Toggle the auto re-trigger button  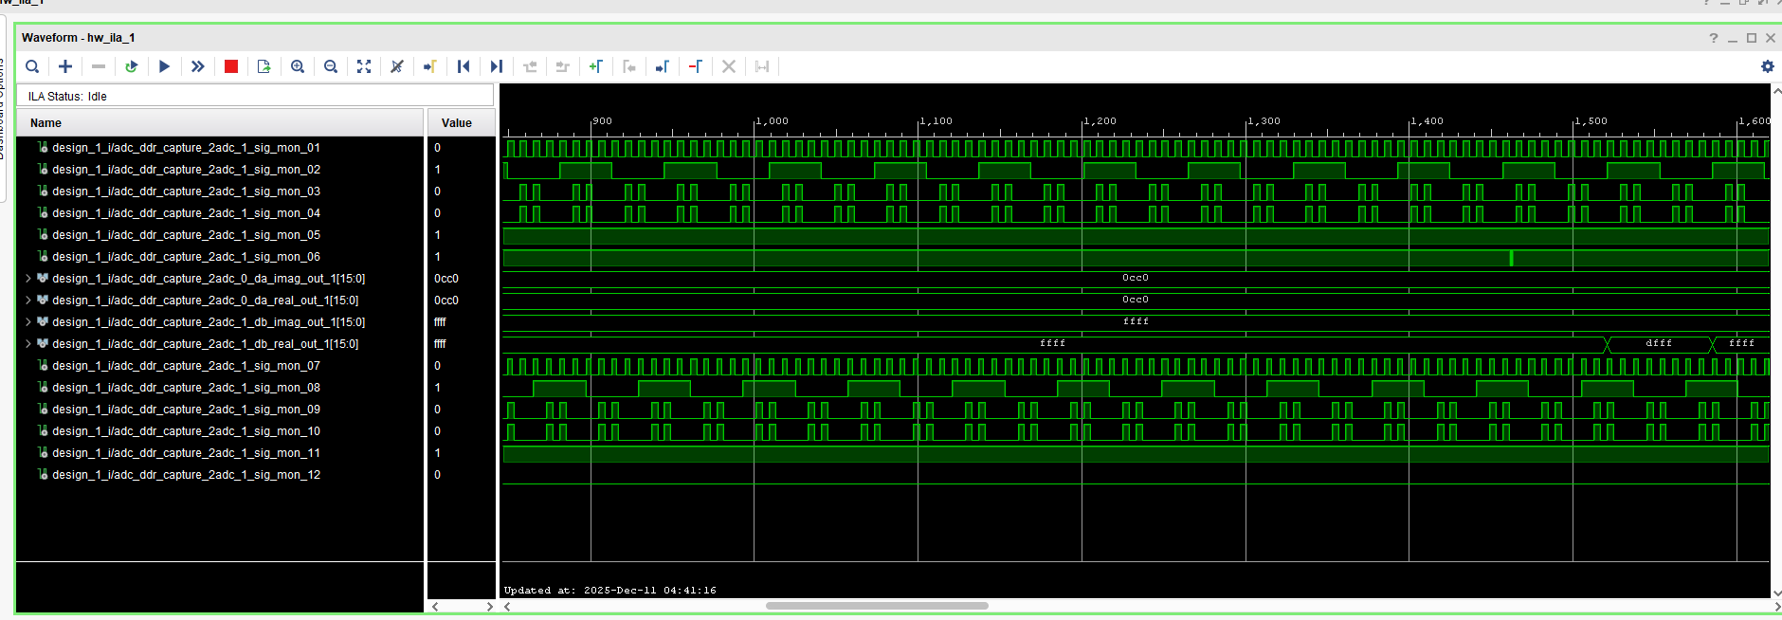coord(132,66)
